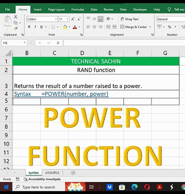Switch to the Review tab
The height and width of the screenshot is (194, 185).
108,9
